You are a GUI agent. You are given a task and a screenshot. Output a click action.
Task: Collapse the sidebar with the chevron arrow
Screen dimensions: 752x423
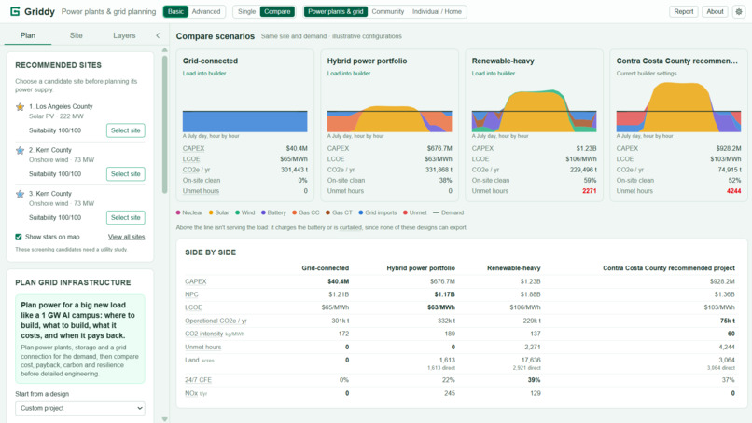tap(158, 35)
